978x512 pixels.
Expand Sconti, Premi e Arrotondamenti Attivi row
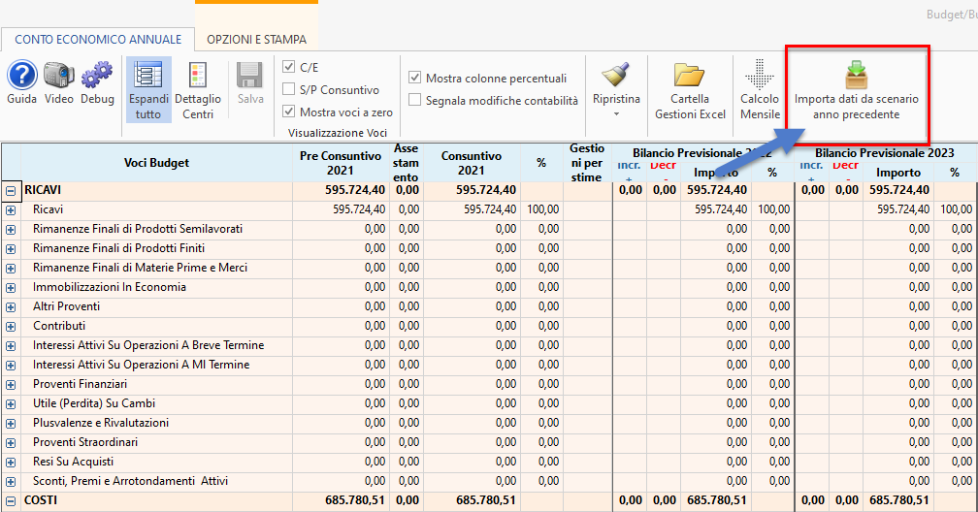click(x=11, y=481)
